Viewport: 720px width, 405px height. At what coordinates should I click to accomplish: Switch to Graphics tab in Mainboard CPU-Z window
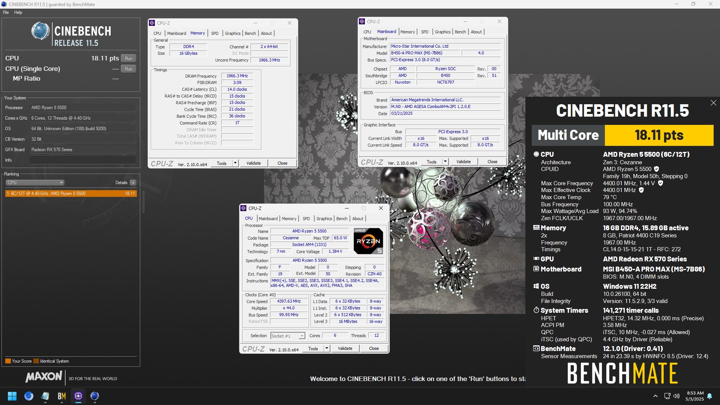point(442,32)
